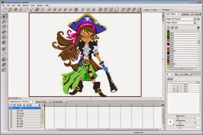This screenshot has height=135, width=203.
Task: Click the icon beside palette Name field
Action: [198, 19]
